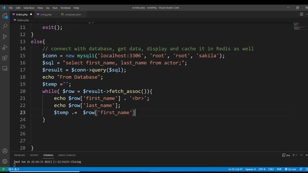The height and width of the screenshot is (173, 308).
Task: Open the File menu
Action: tap(11, 8)
